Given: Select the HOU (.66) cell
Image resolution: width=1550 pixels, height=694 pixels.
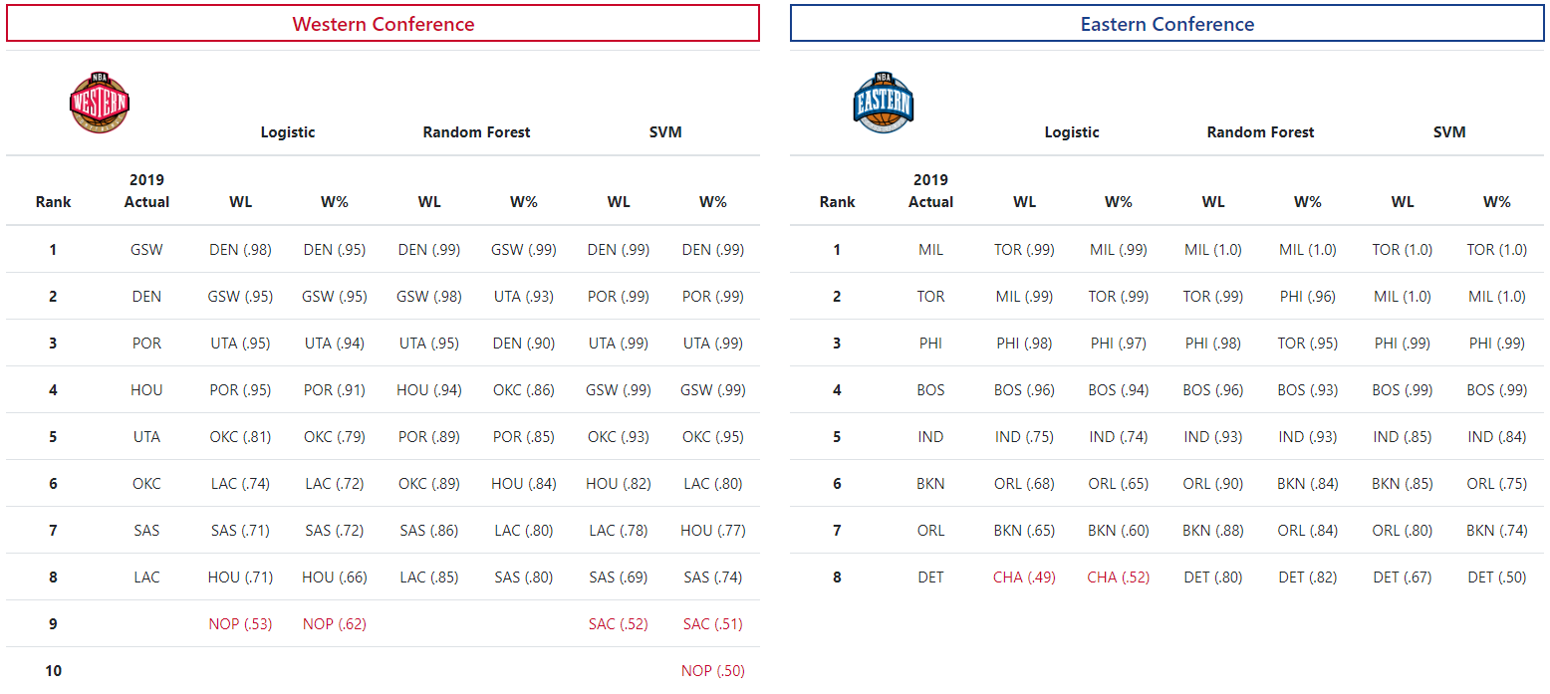Looking at the screenshot, I should [x=335, y=578].
